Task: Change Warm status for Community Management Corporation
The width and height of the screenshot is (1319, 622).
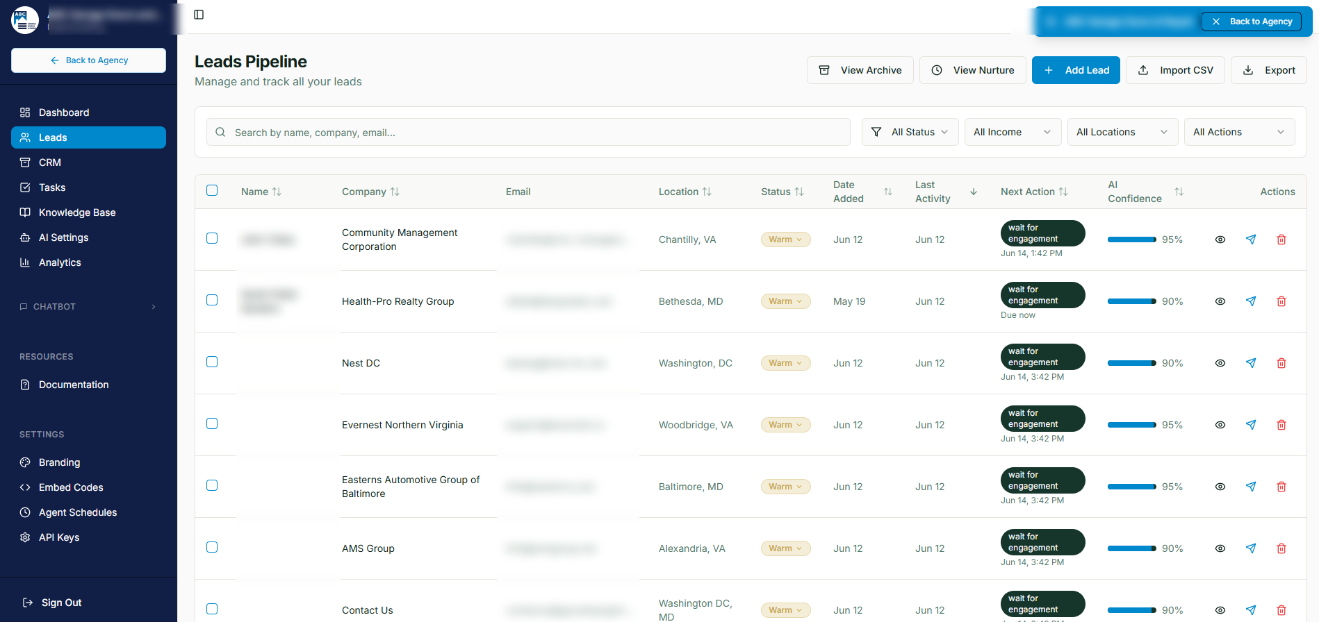Action: point(786,239)
